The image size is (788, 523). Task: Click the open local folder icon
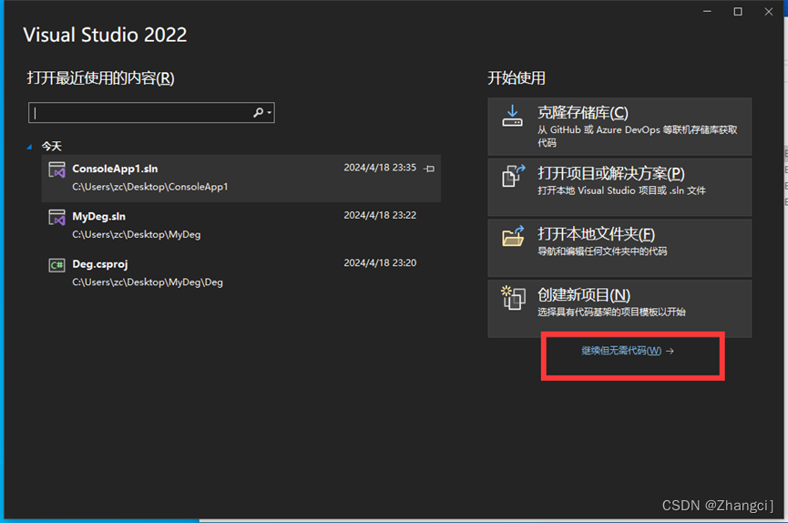(x=513, y=236)
